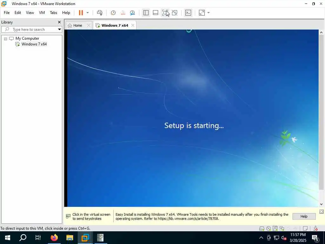Open Task View on the taskbar
This screenshot has width=325, height=244.
coord(38,238)
